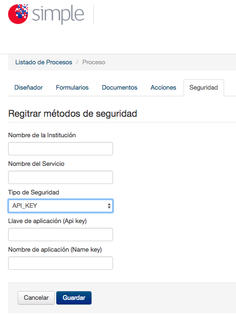Click the Simple wordmark text
The image size is (236, 316).
pyautogui.click(x=58, y=14)
